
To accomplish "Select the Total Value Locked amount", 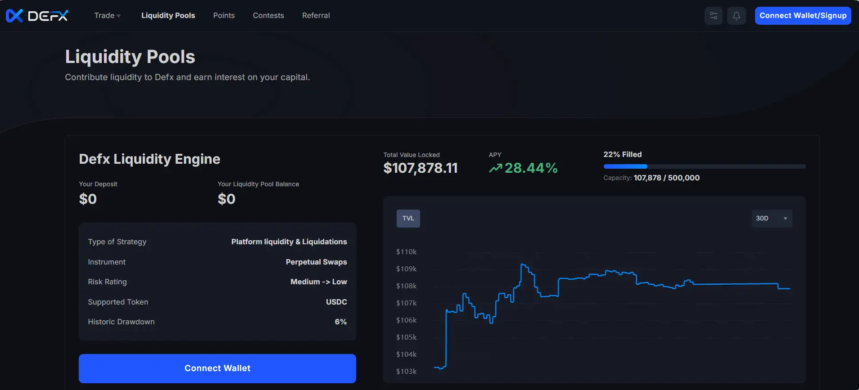I will click(420, 168).
